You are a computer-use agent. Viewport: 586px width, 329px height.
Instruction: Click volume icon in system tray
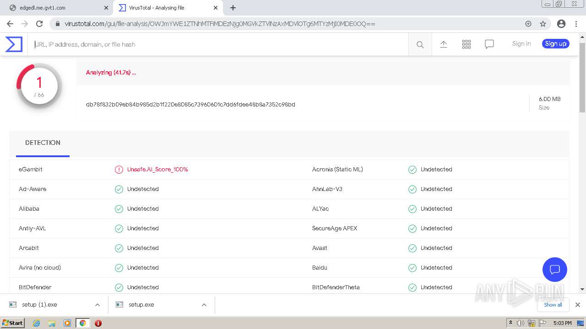click(x=521, y=323)
